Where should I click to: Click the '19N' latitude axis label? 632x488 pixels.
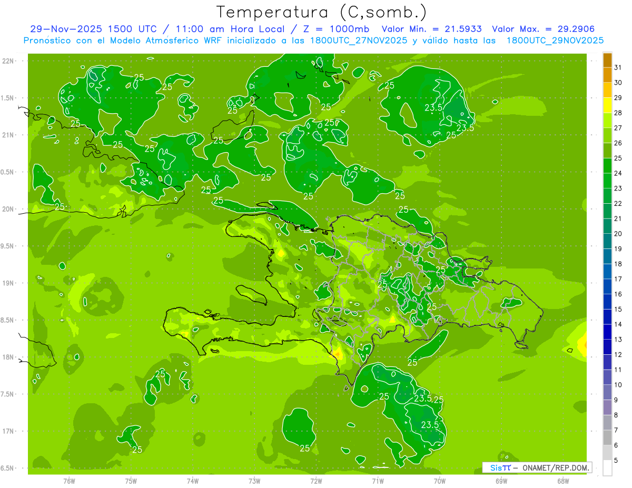click(8, 283)
